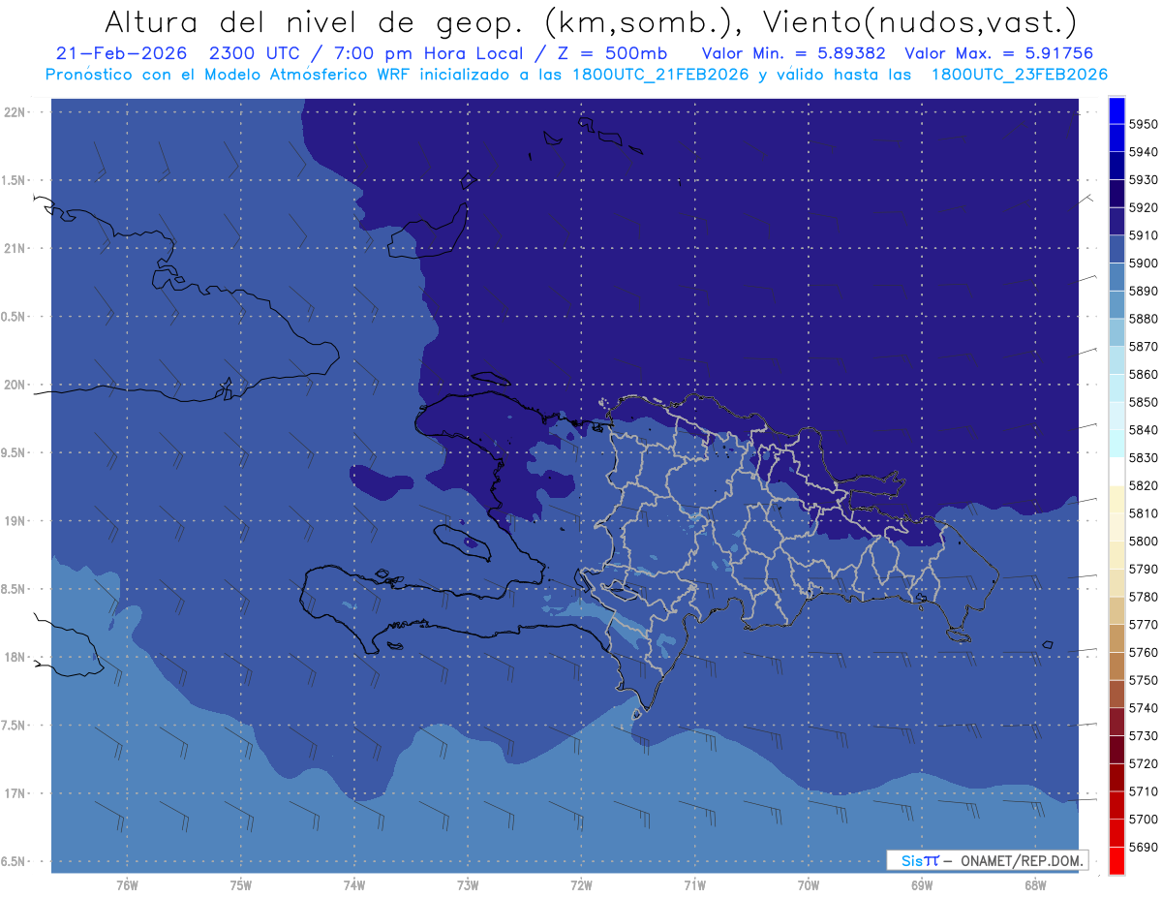Click the color bar segment between 5910 and 5900
1162x898 pixels.
pyautogui.click(x=1116, y=249)
